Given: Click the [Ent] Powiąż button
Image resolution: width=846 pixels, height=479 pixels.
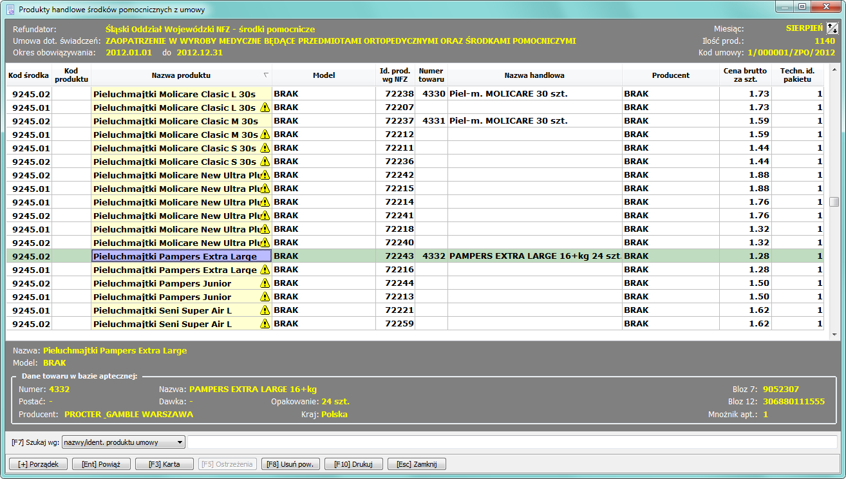Looking at the screenshot, I should tap(101, 464).
